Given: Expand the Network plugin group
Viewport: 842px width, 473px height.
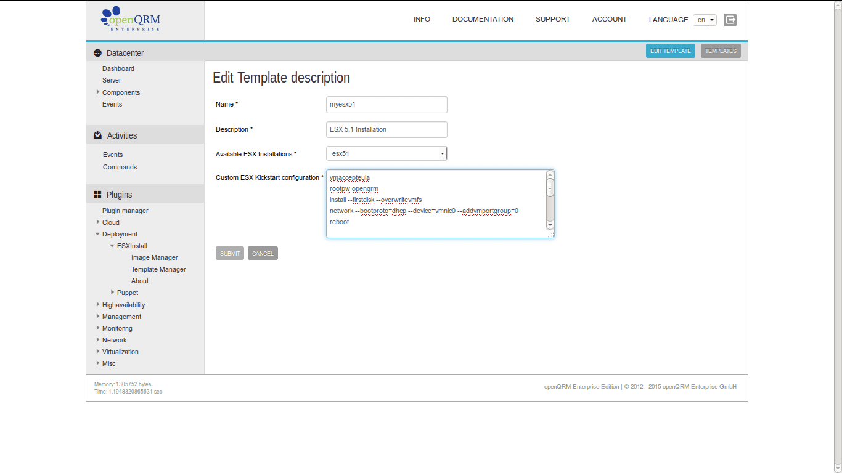Looking at the screenshot, I should pos(97,339).
